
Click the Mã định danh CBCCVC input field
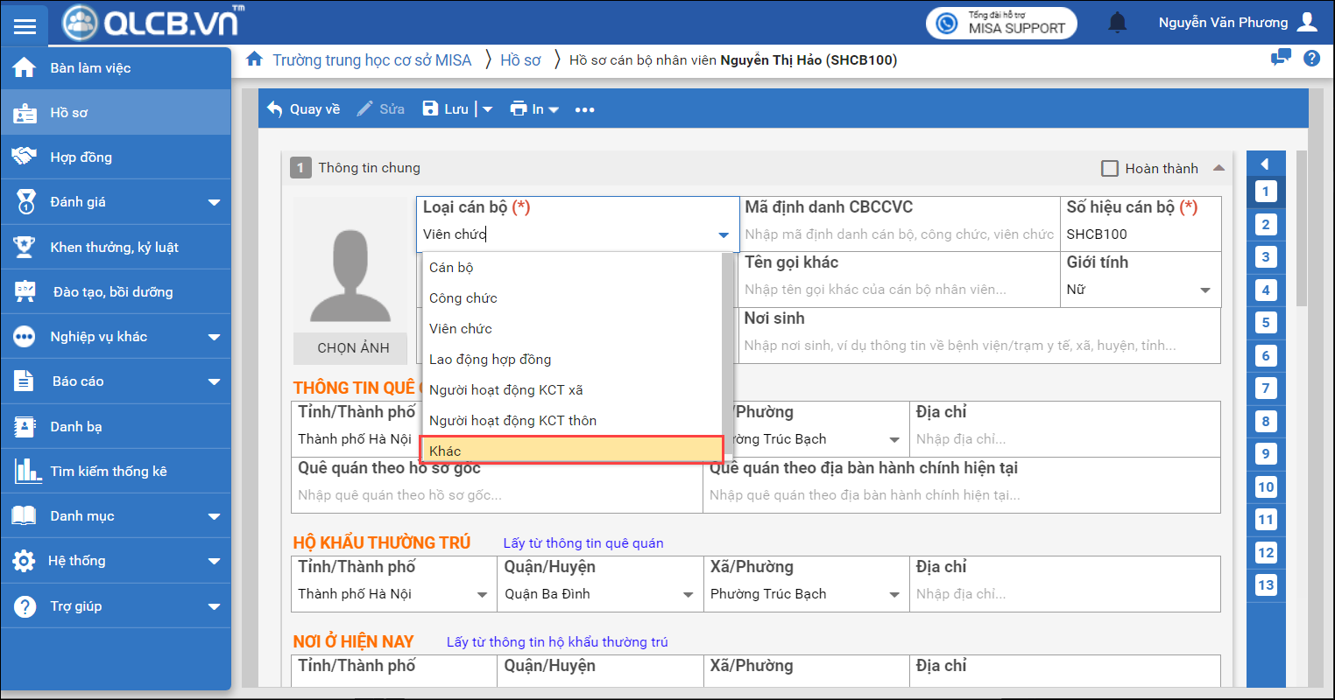pos(899,234)
